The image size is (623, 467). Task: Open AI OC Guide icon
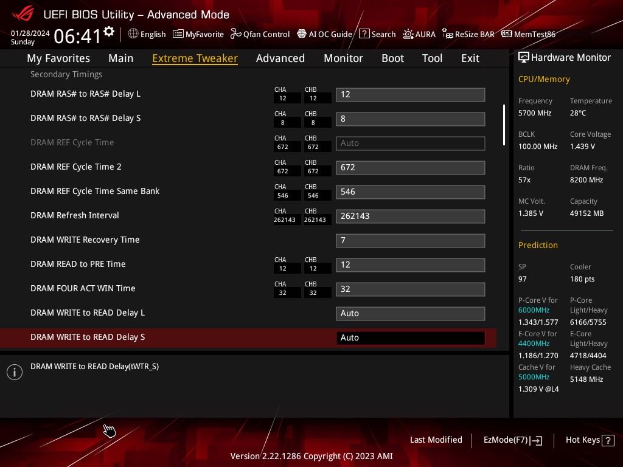point(302,34)
